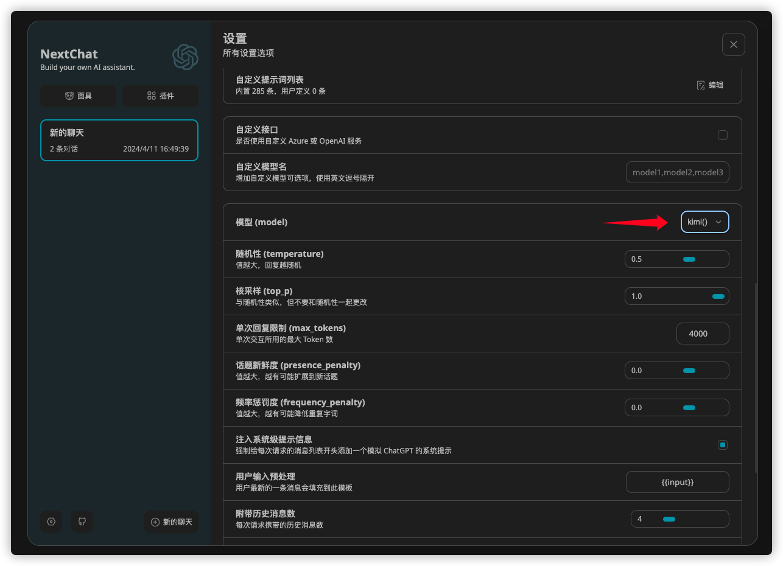
Task: Click the model1,model2,model3 custom model field
Action: (677, 172)
